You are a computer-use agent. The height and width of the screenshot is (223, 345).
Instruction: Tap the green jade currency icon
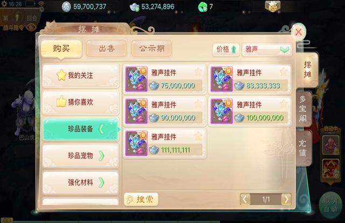(203, 7)
